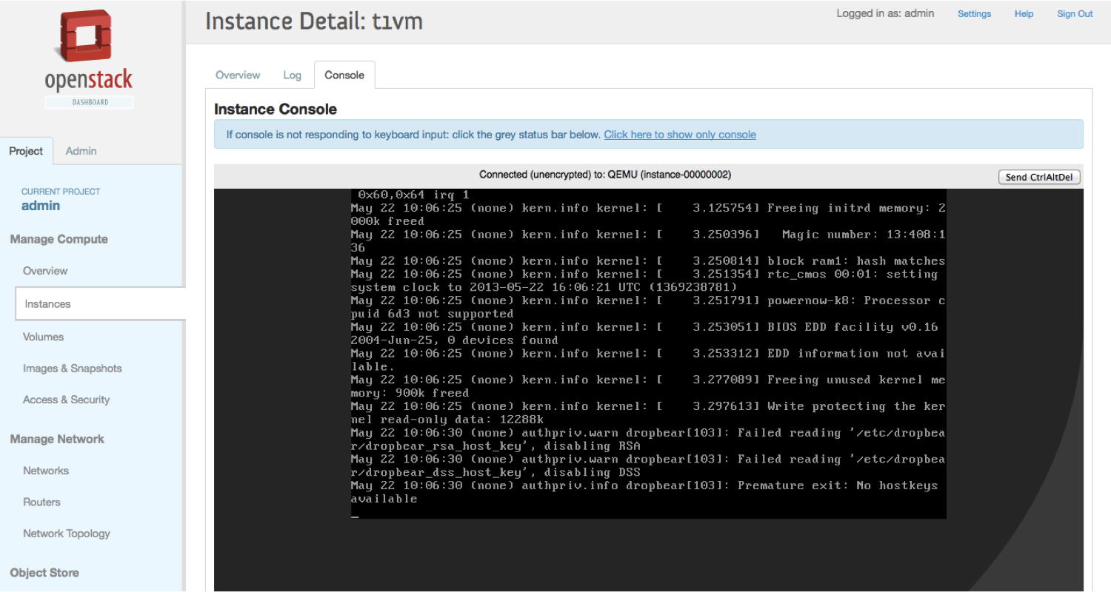Open the Log tab

[292, 75]
